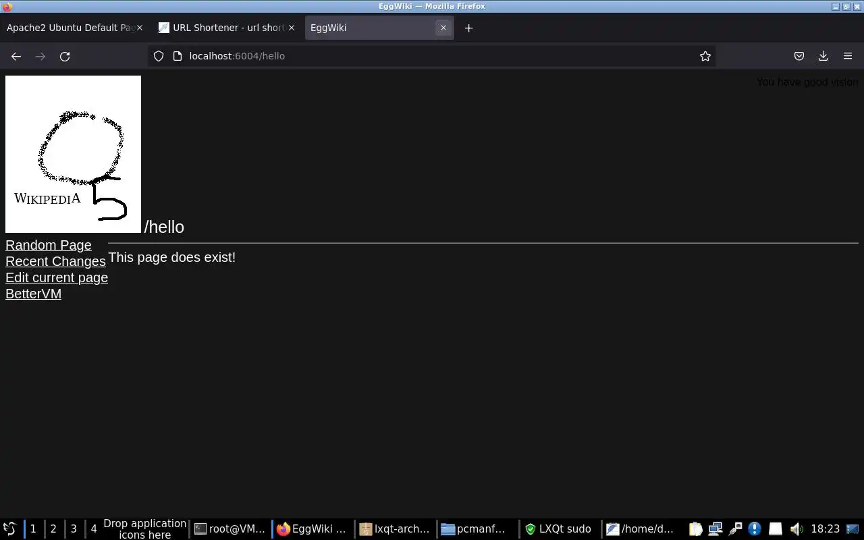Activate the root@VM terminal taskbar entry

point(230,529)
